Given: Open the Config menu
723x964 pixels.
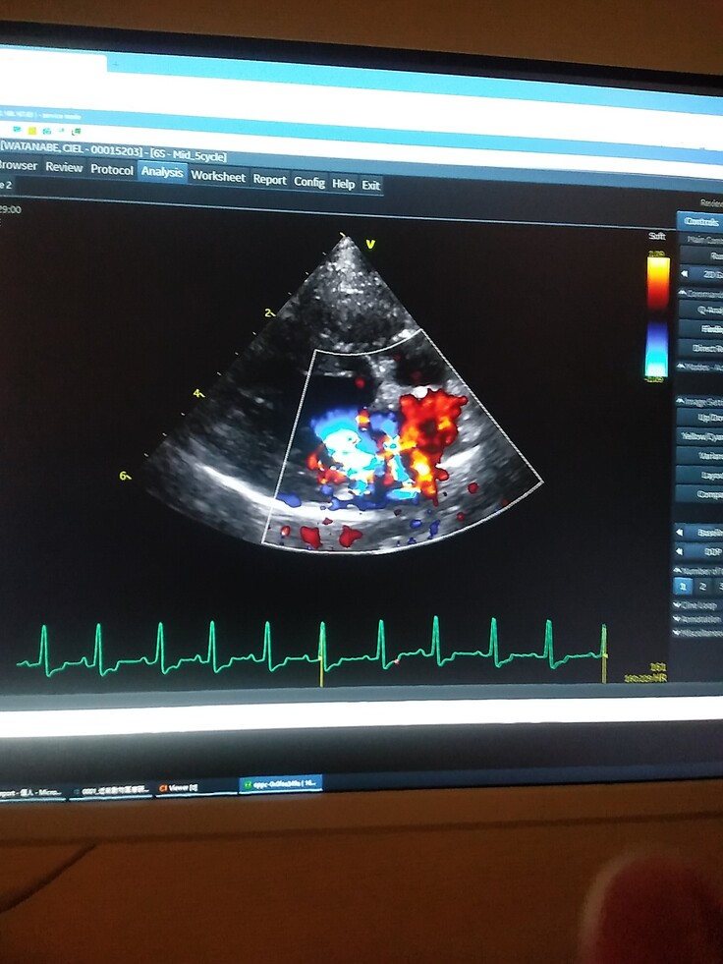Looking at the screenshot, I should click(x=308, y=182).
